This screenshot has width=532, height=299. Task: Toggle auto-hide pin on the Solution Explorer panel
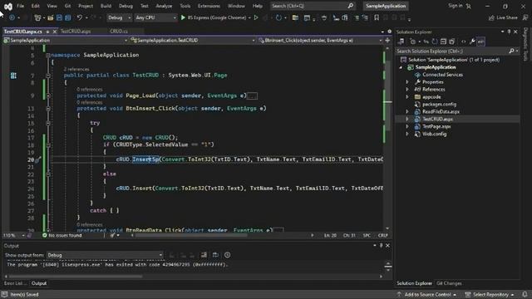[509, 32]
